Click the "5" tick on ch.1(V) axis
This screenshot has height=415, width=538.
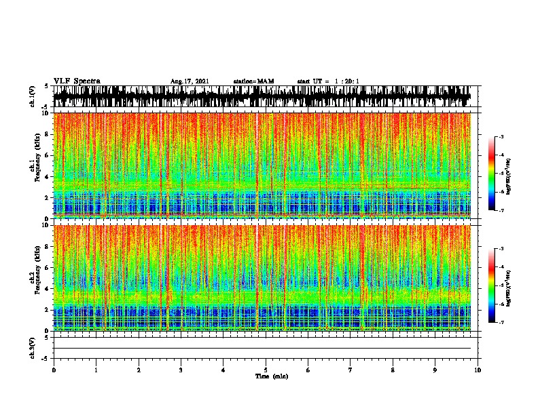(47, 86)
